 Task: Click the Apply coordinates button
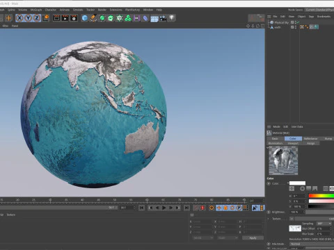click(253, 238)
